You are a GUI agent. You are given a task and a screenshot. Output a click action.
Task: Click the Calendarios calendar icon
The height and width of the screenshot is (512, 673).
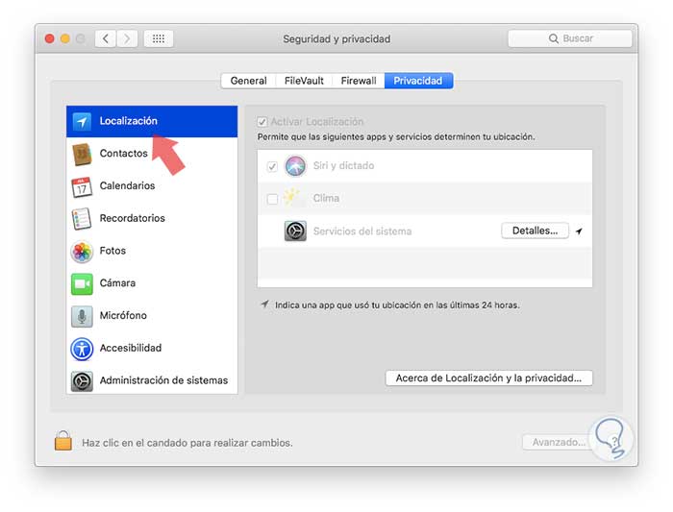pyautogui.click(x=82, y=186)
